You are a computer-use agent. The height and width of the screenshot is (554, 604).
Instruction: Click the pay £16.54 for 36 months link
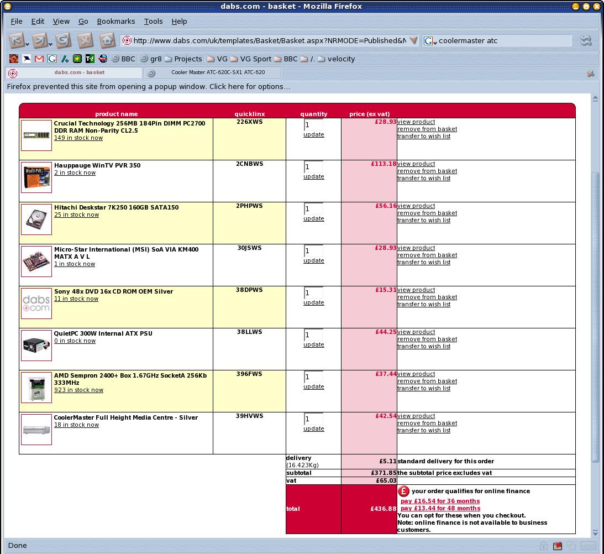tap(440, 501)
